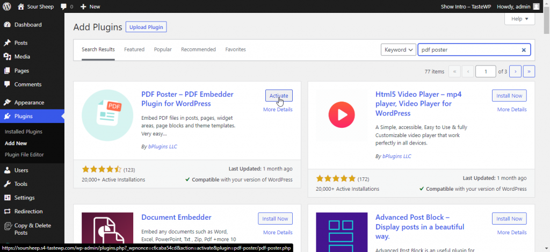550x252 pixels.
Task: Click the PDF Poster star rating
Action: [102, 169]
